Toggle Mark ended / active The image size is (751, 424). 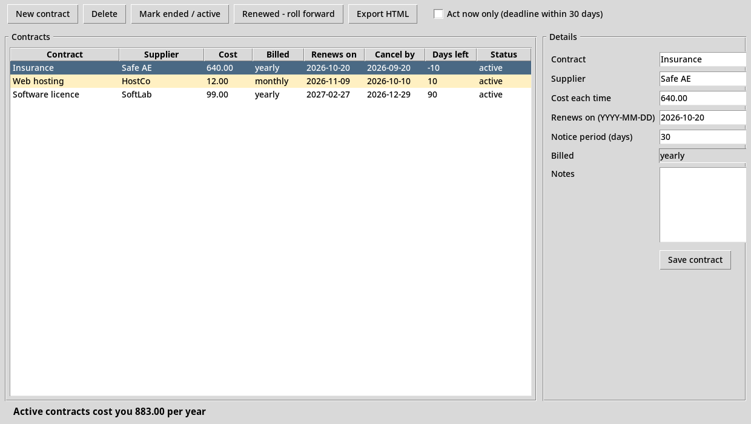pyautogui.click(x=180, y=14)
